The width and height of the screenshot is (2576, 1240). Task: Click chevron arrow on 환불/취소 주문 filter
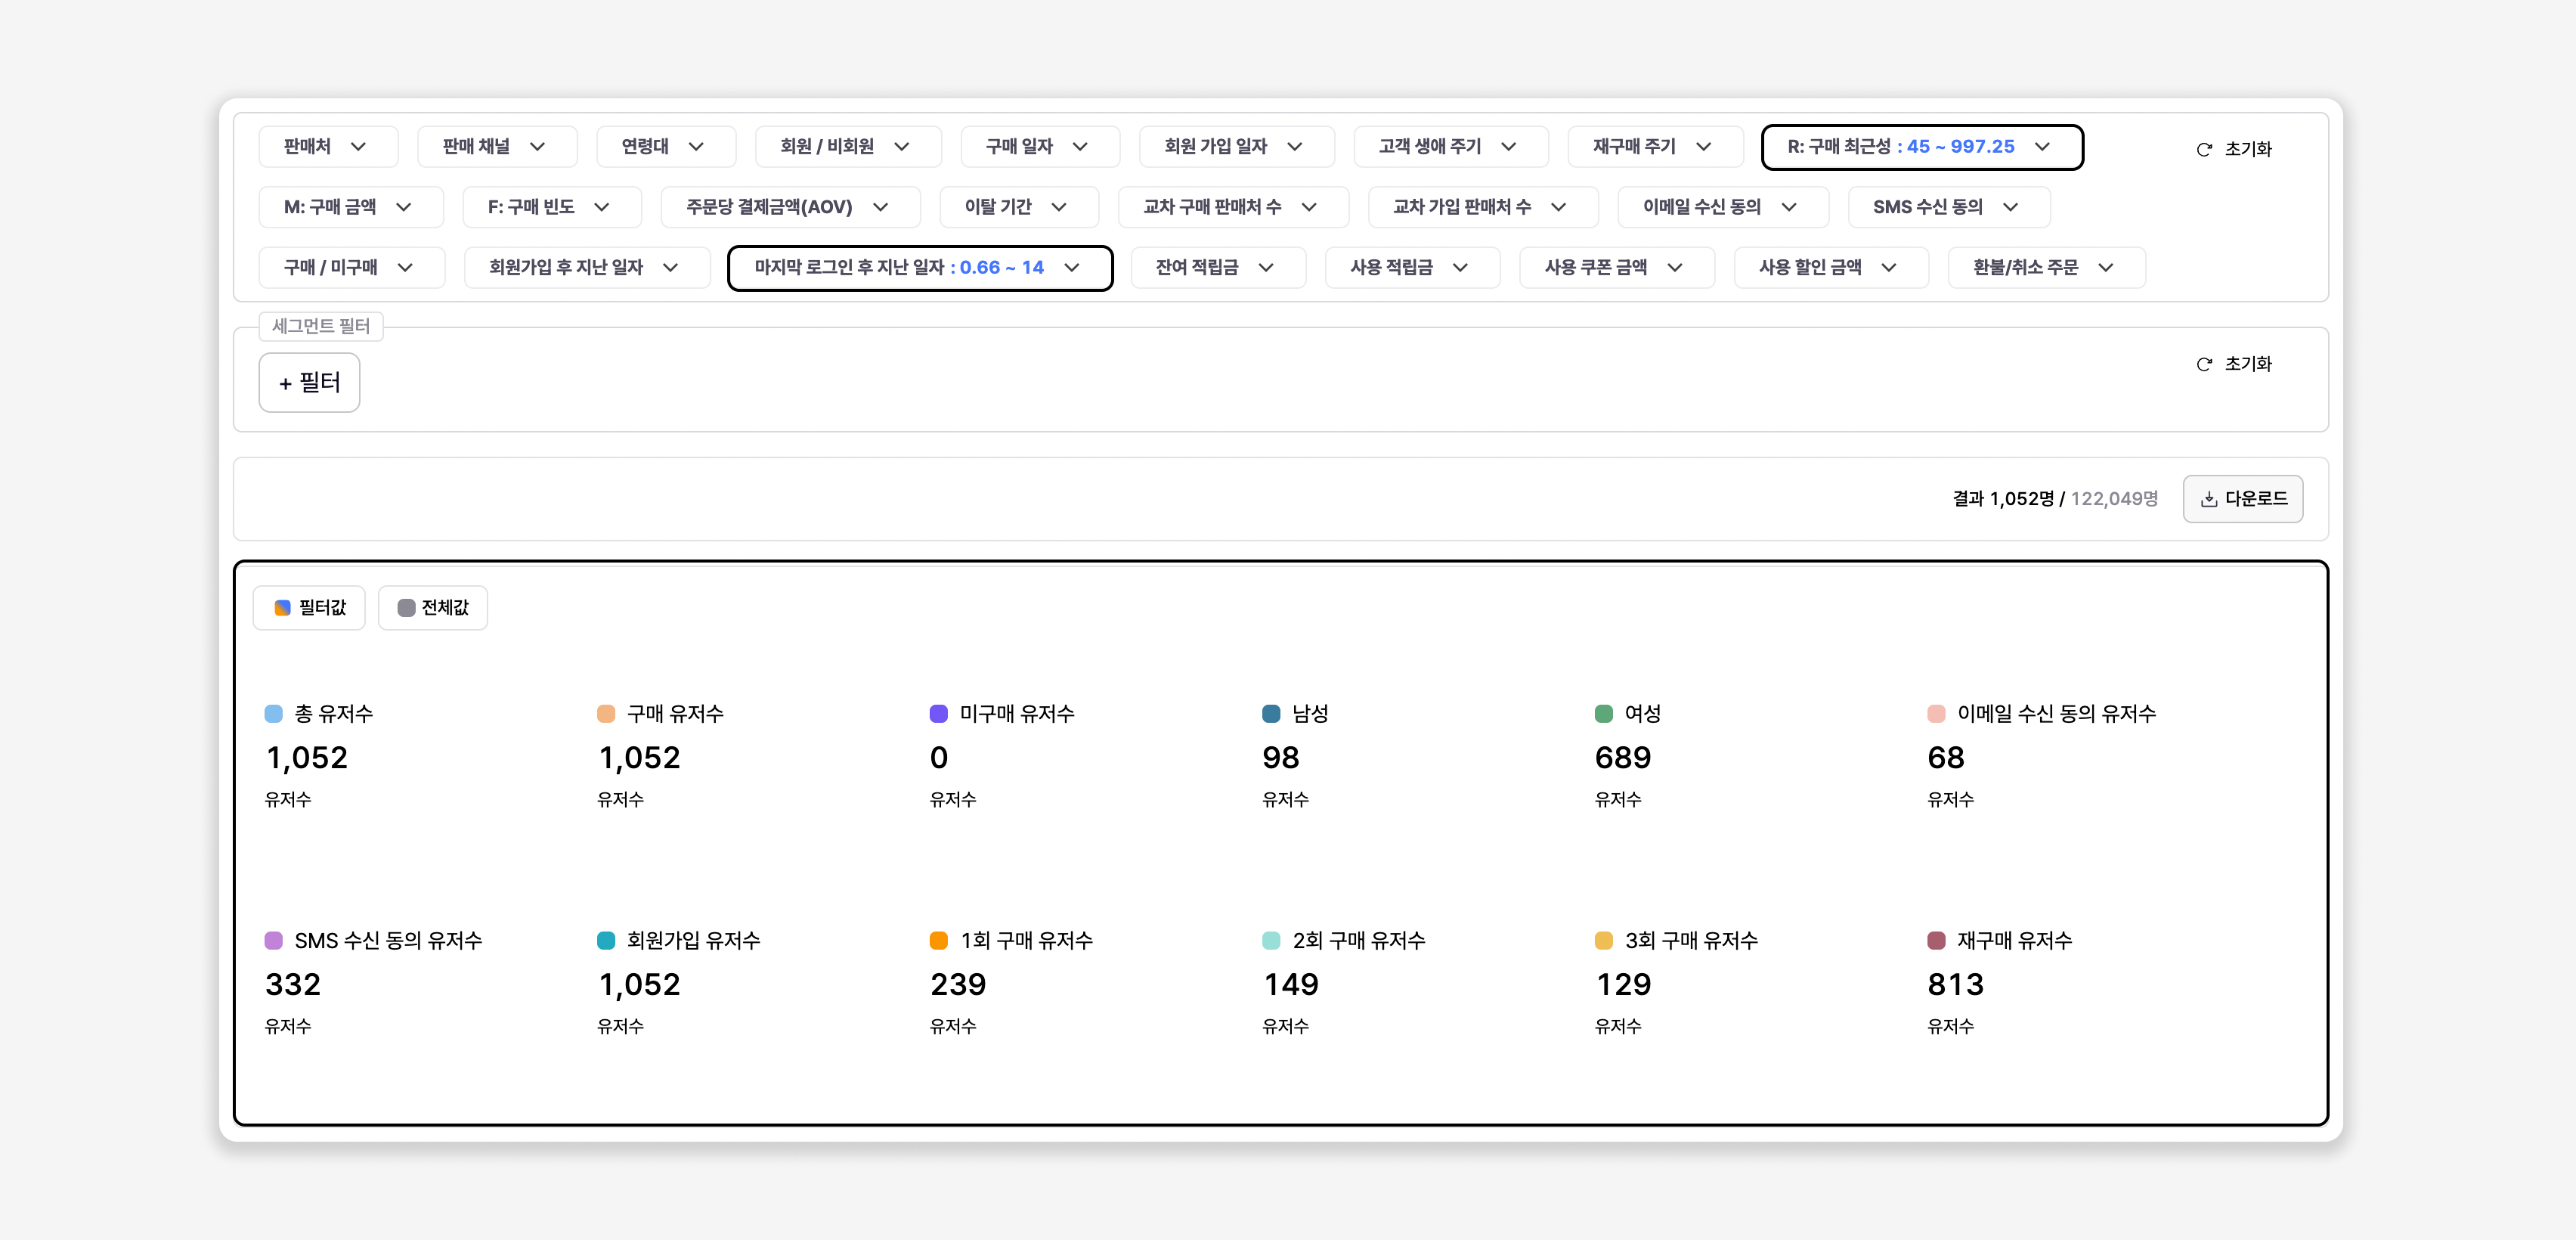pyautogui.click(x=2106, y=267)
